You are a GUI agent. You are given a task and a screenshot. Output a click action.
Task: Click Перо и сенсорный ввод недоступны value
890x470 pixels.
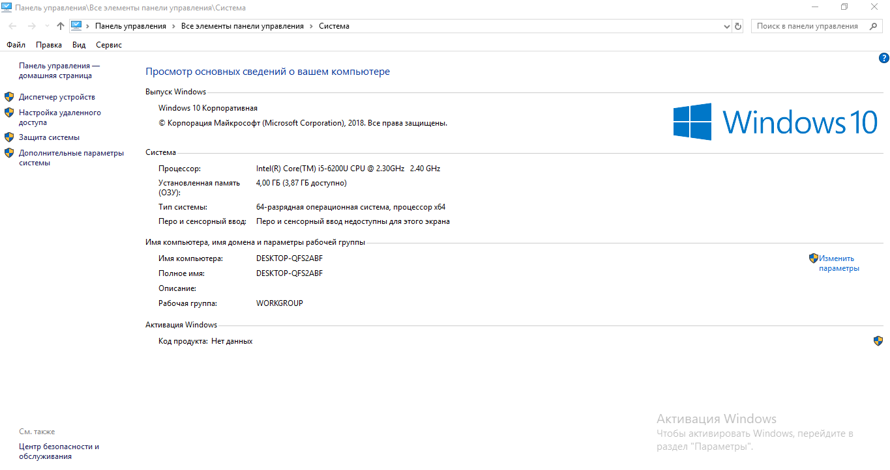353,221
